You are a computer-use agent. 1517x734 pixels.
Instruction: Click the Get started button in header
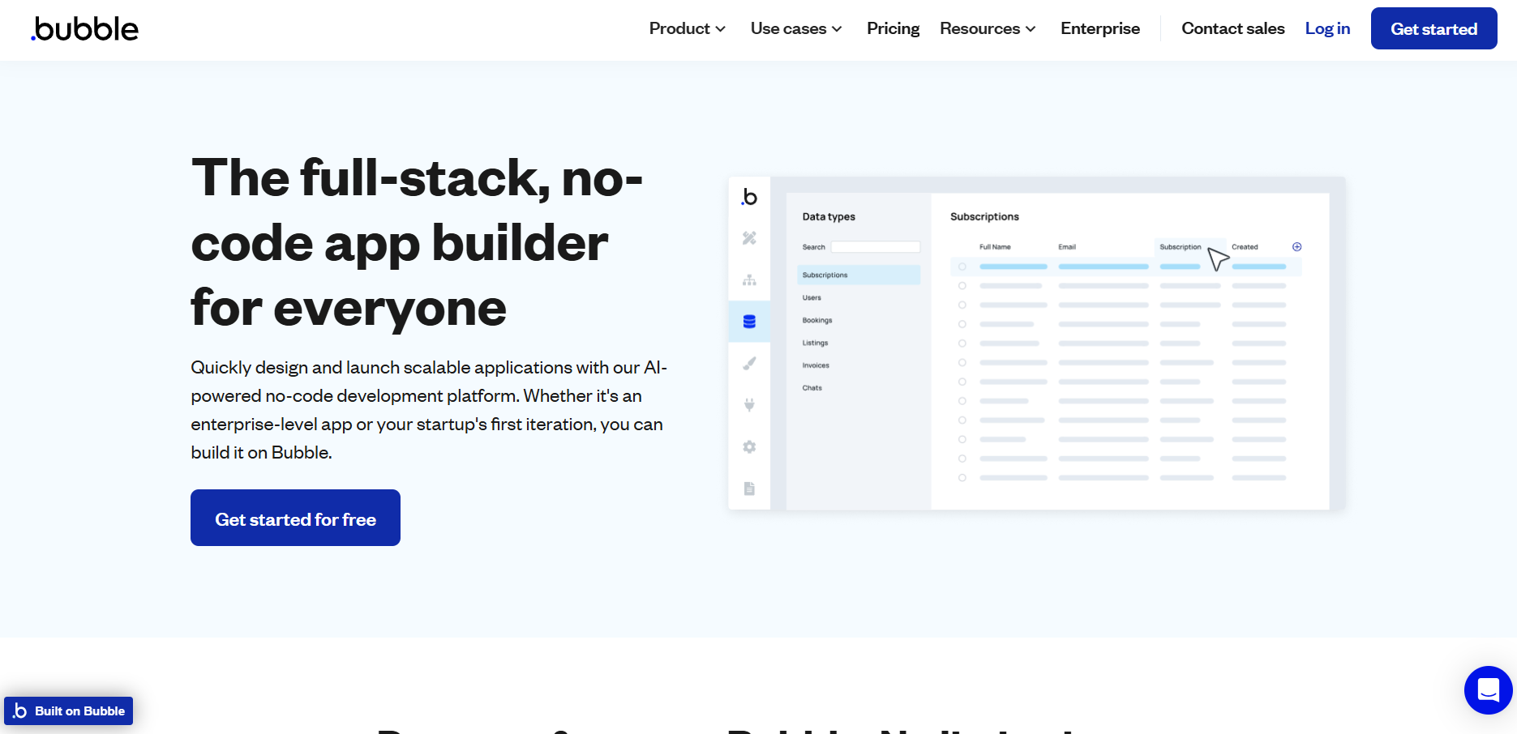tap(1433, 28)
